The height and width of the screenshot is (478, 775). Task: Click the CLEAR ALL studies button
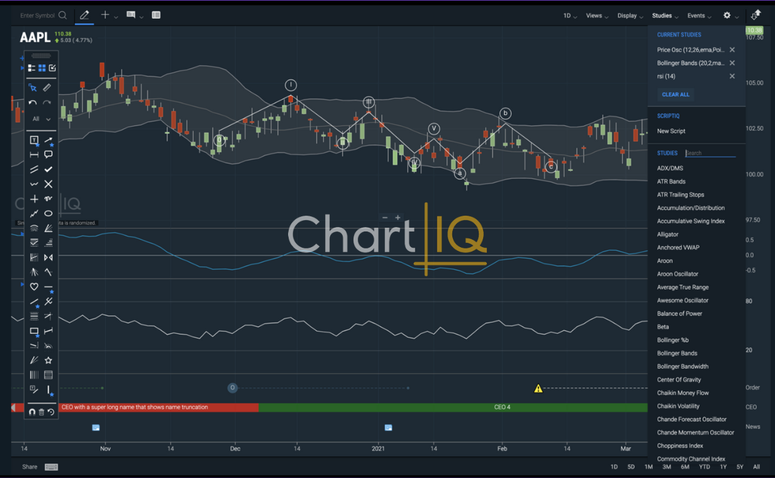676,94
